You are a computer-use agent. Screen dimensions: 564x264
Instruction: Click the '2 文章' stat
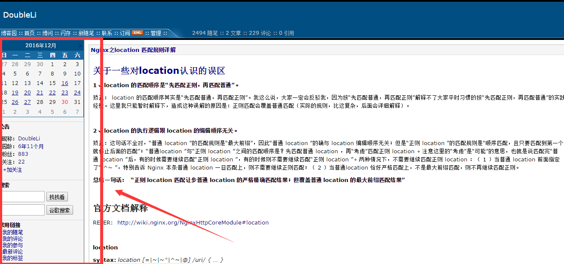point(233,33)
